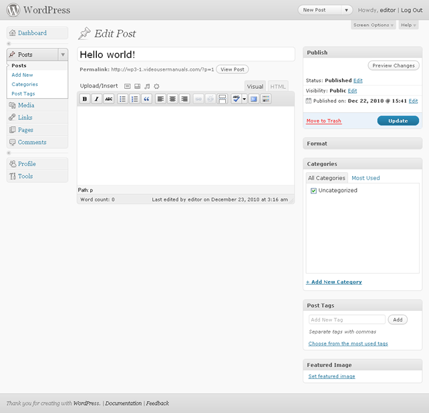The image size is (429, 413).
Task: Insert an ordered numbered list
Action: pos(134,99)
